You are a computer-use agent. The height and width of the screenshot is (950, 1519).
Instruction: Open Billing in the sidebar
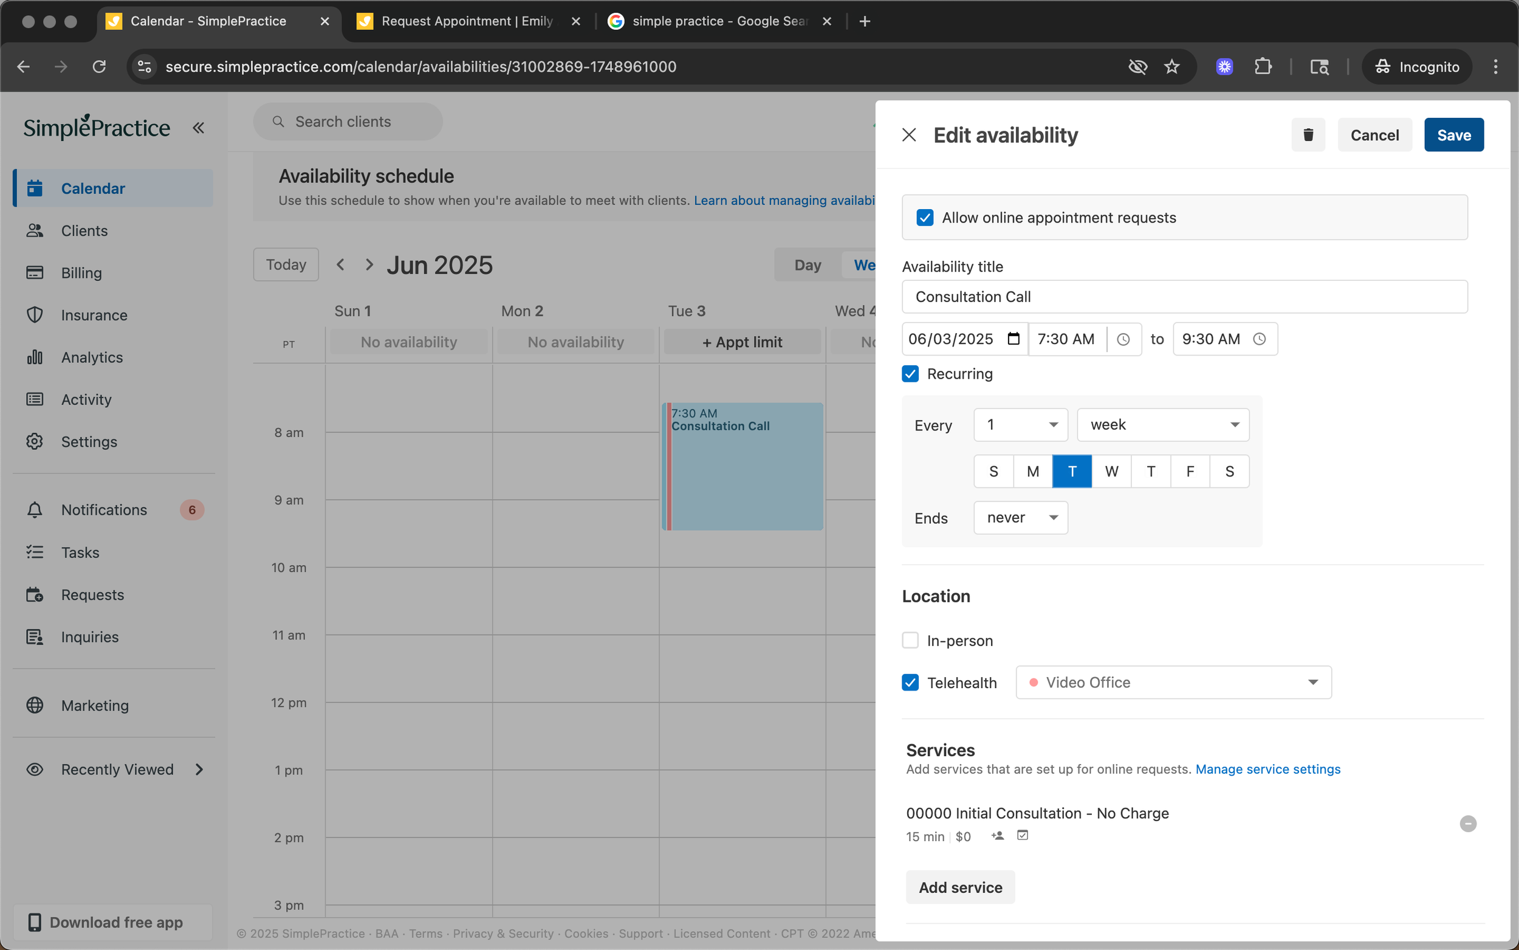point(81,273)
